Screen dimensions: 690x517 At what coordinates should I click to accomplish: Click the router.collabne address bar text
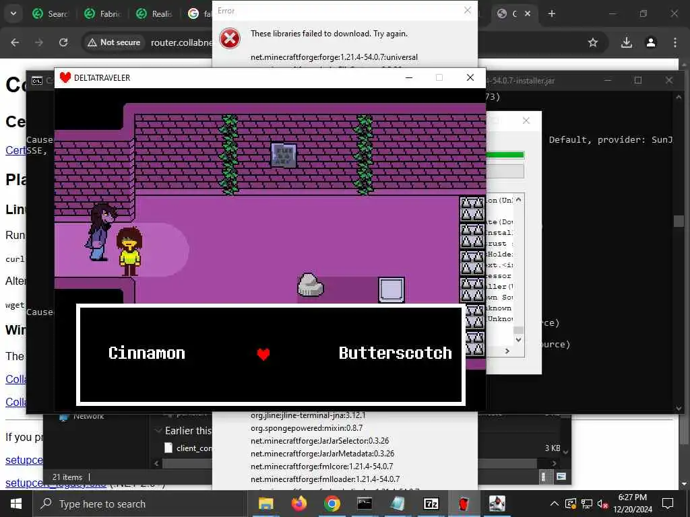coord(181,42)
